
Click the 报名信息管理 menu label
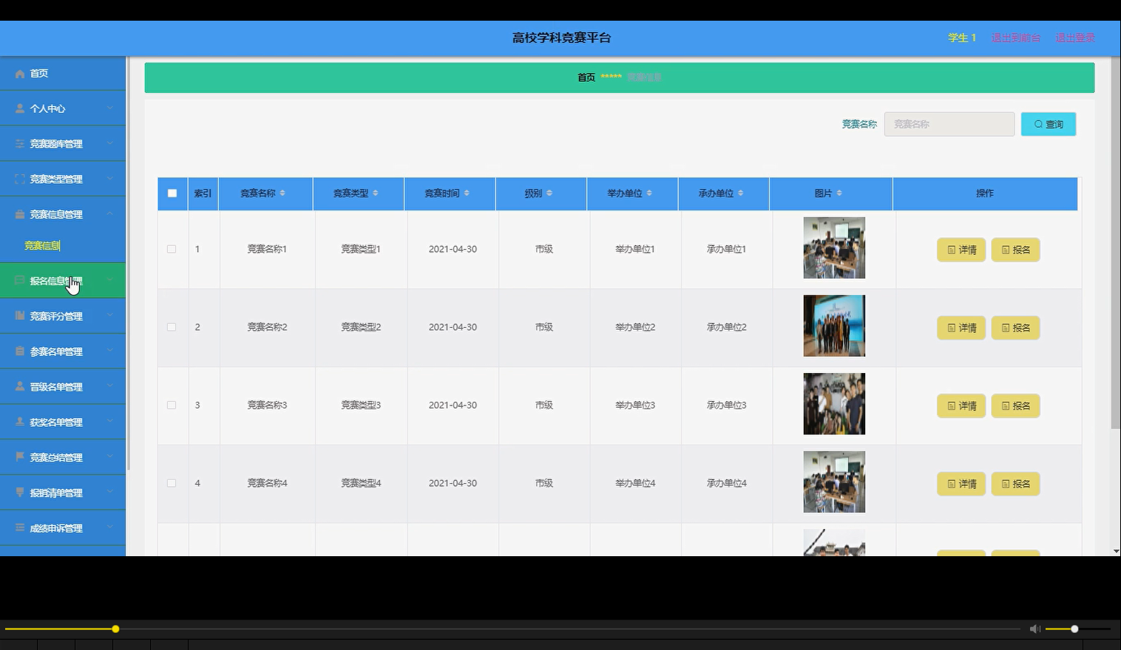(x=56, y=281)
